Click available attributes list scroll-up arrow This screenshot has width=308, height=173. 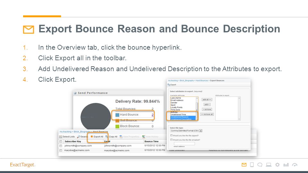[x=197, y=98]
